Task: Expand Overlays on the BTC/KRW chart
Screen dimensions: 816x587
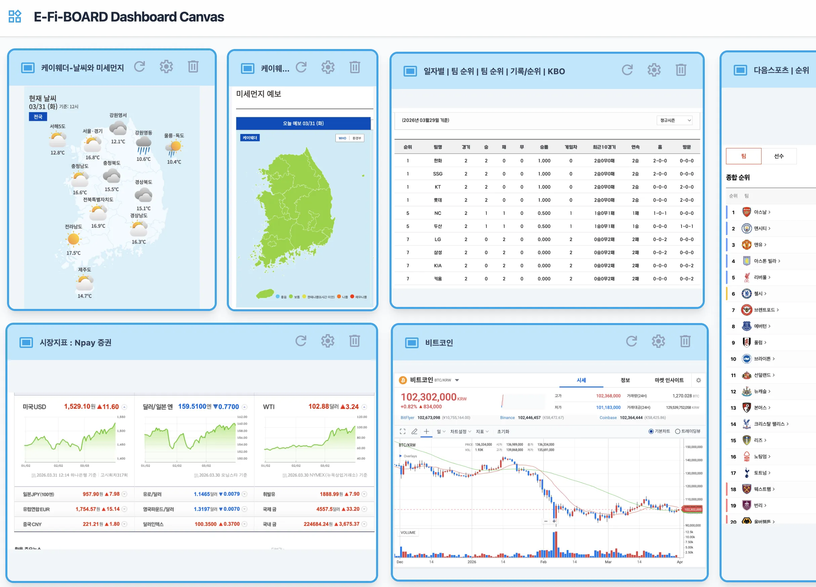Action: pyautogui.click(x=408, y=456)
